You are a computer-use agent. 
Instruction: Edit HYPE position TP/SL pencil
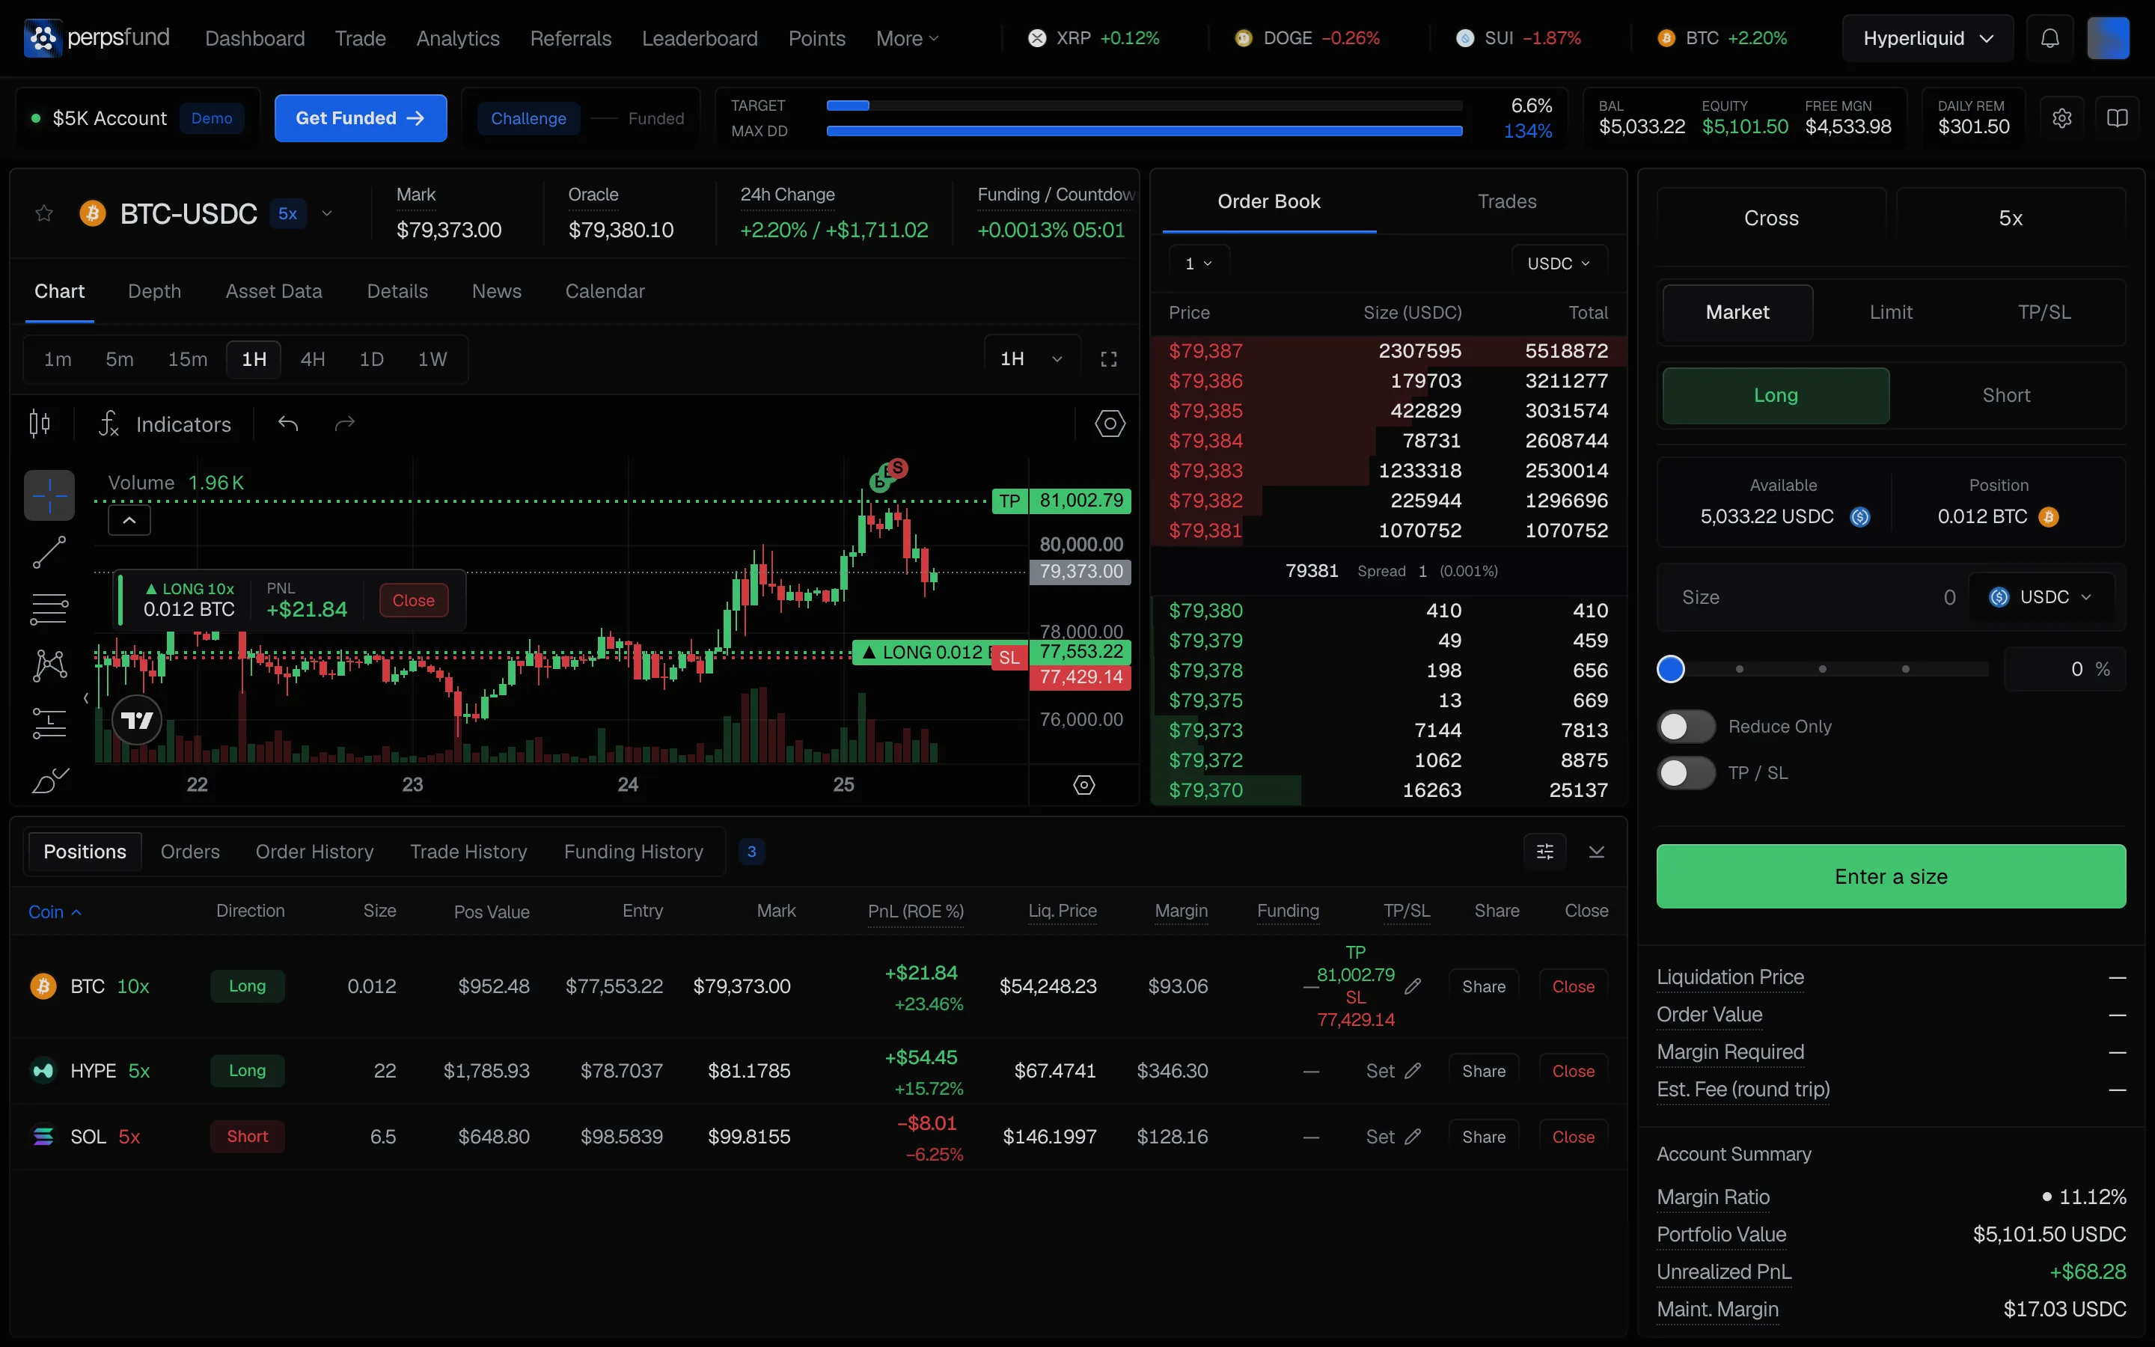coord(1412,1071)
